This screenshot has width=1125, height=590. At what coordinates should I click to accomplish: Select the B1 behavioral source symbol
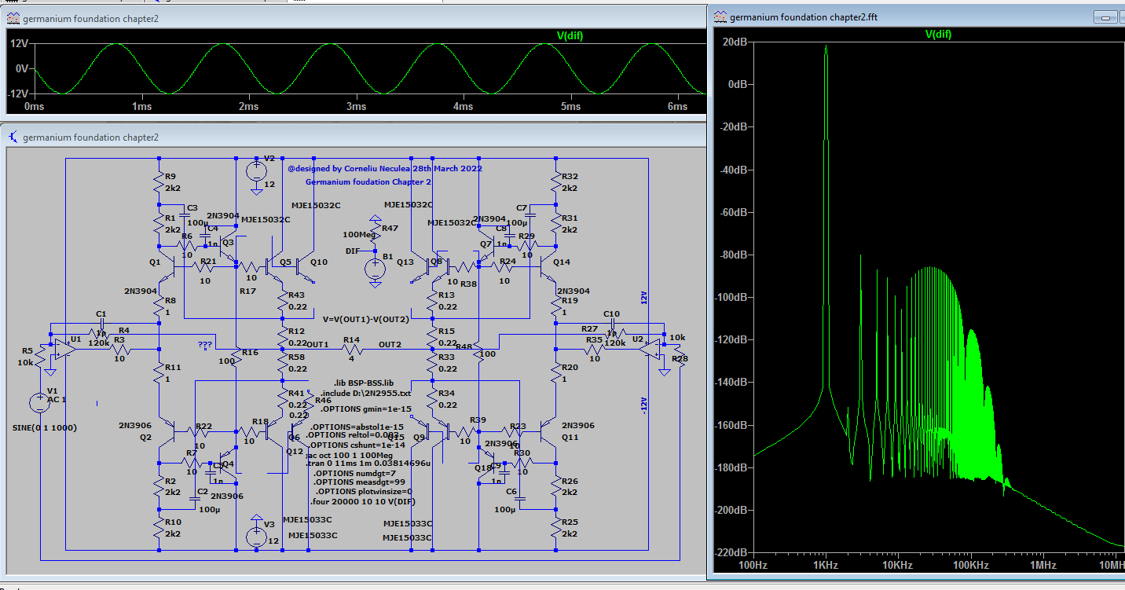(375, 269)
